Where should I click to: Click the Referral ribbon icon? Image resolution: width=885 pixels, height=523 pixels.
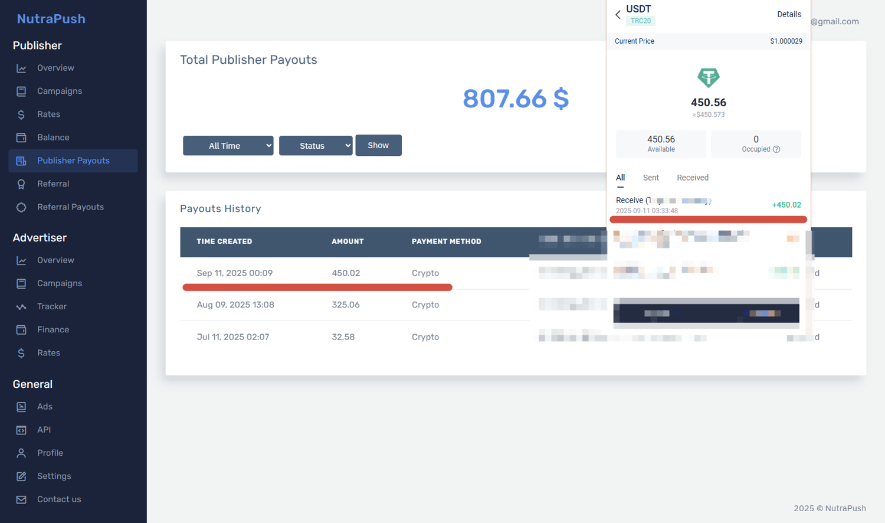21,184
